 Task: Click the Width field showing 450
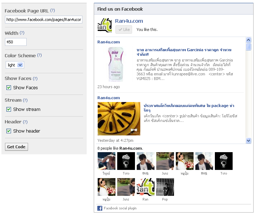tap(16, 42)
